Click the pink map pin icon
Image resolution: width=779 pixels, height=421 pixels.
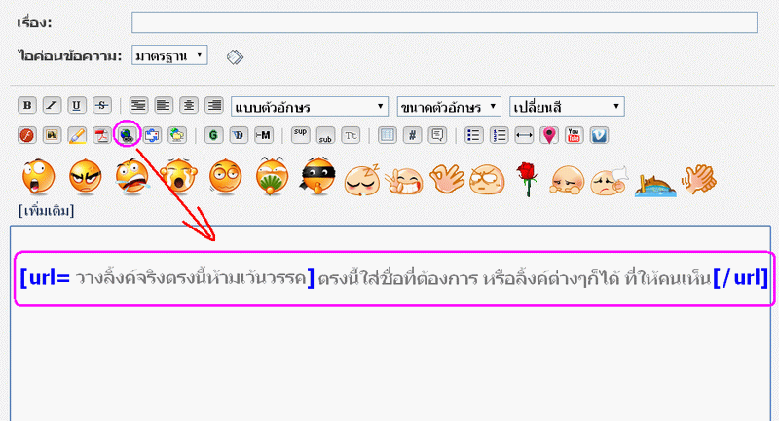click(549, 135)
